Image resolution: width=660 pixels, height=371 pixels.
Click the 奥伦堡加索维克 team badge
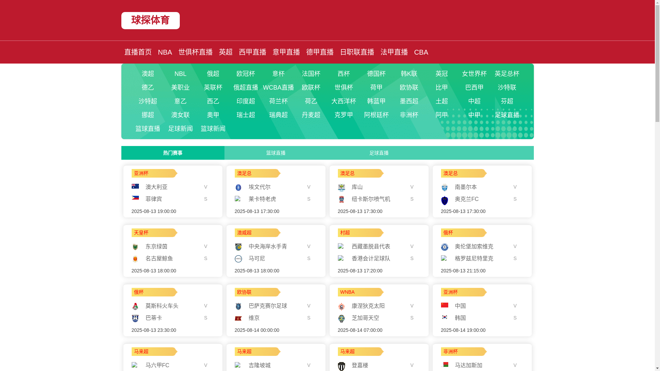444,247
